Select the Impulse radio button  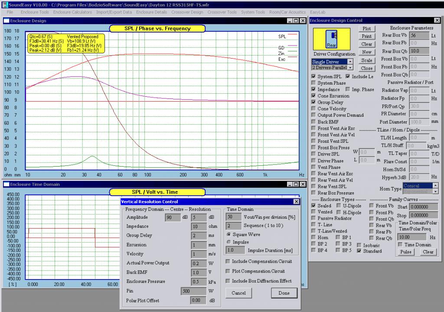point(229,242)
